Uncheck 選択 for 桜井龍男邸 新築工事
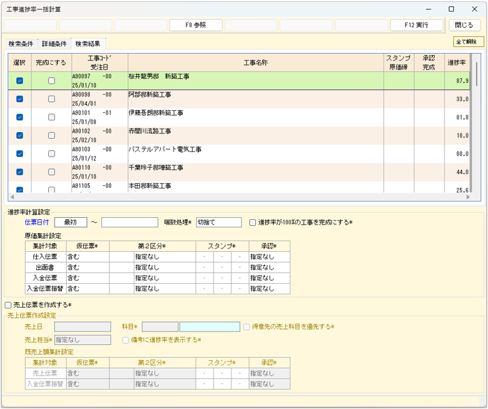 [19, 81]
